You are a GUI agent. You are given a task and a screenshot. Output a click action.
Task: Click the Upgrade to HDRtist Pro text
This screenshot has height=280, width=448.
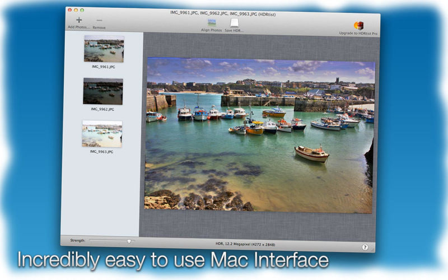click(358, 34)
